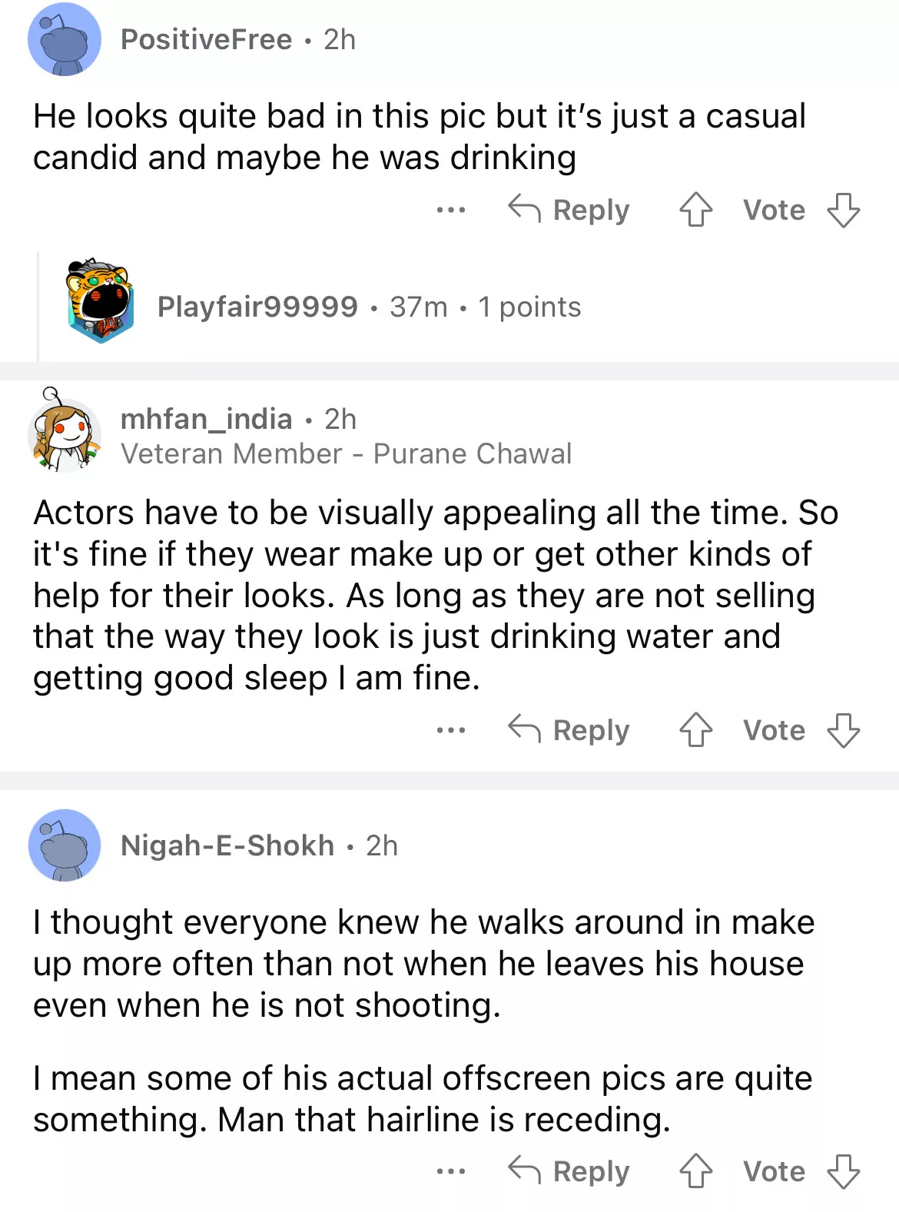Screen dimensions: 899x1212
Task: Open the Nigah-E-Shokh username link
Action: click(x=227, y=845)
